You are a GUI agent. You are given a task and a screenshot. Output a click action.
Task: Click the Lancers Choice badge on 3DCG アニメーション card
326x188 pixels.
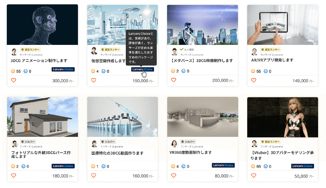coord(63,69)
